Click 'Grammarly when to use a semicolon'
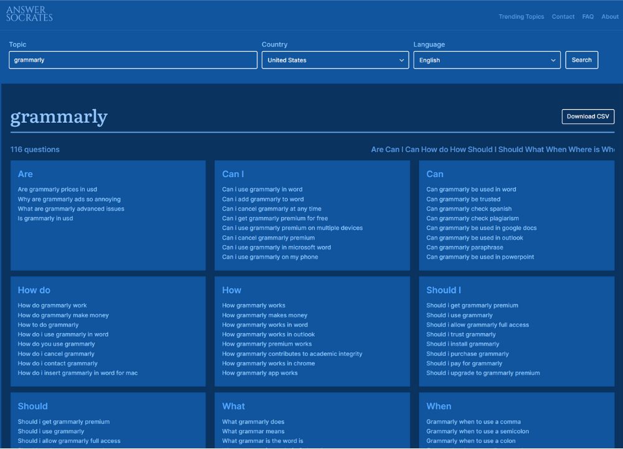 point(478,432)
